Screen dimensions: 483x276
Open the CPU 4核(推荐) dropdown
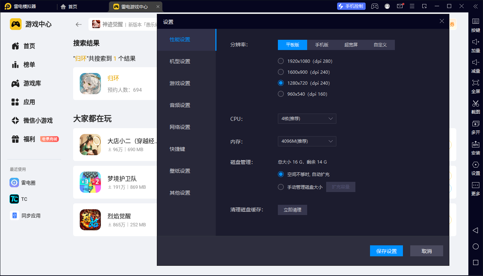(307, 119)
